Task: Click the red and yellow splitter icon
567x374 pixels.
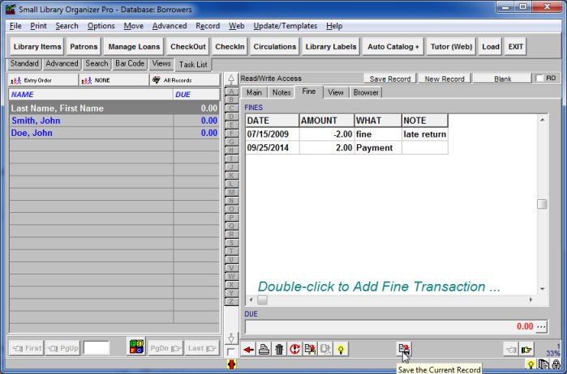Action: point(231,364)
